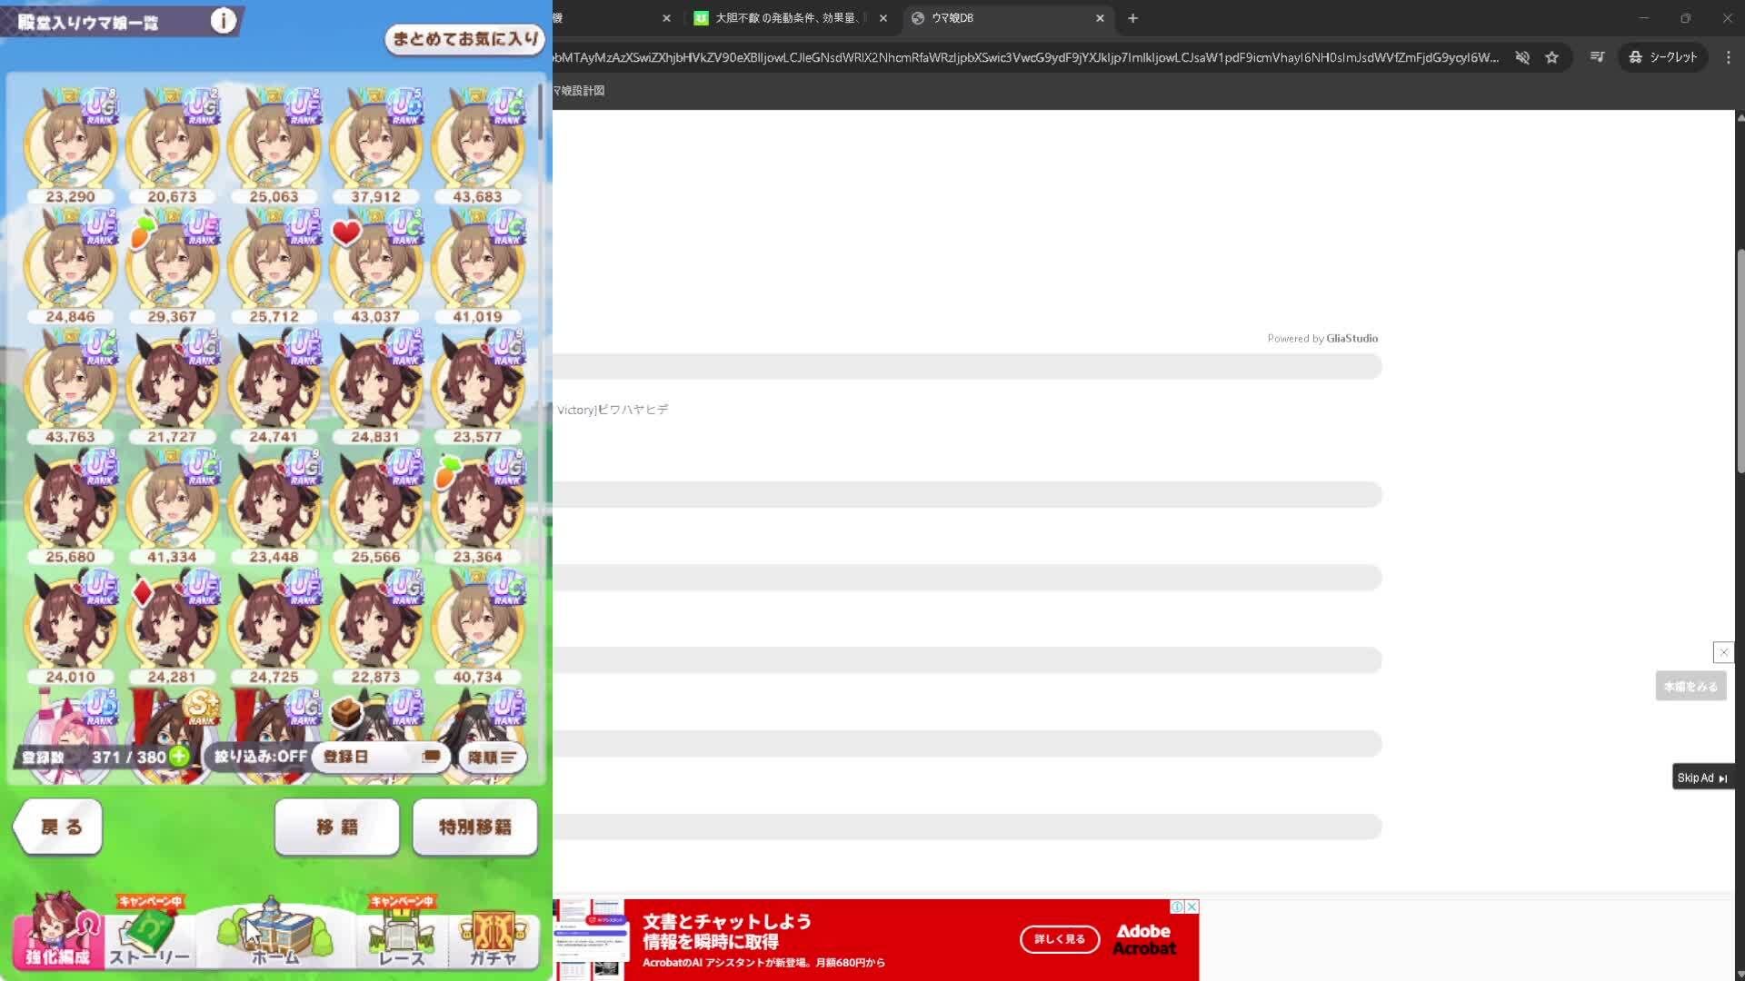
Task: Select the character with score 41,334
Action: pos(172,505)
